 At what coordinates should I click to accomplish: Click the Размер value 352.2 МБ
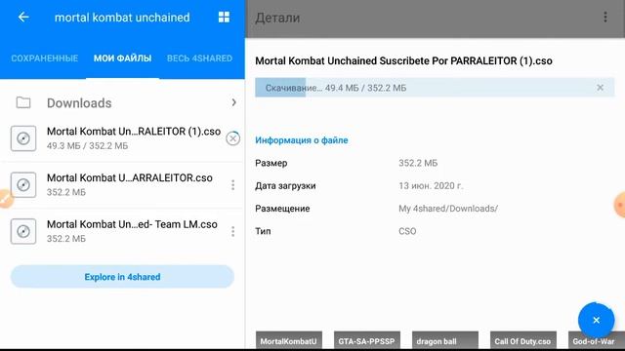418,163
